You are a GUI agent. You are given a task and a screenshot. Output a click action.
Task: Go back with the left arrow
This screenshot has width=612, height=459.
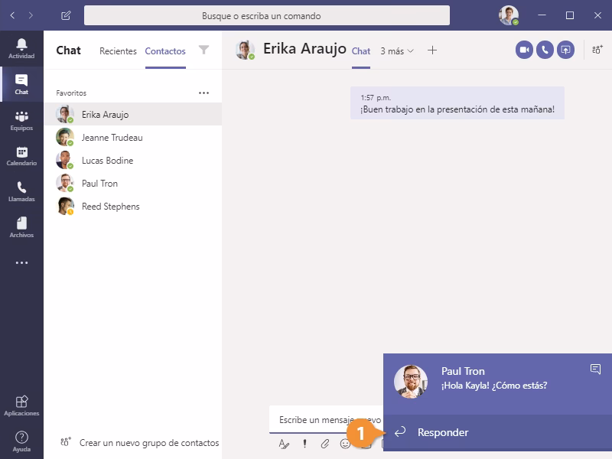point(12,15)
